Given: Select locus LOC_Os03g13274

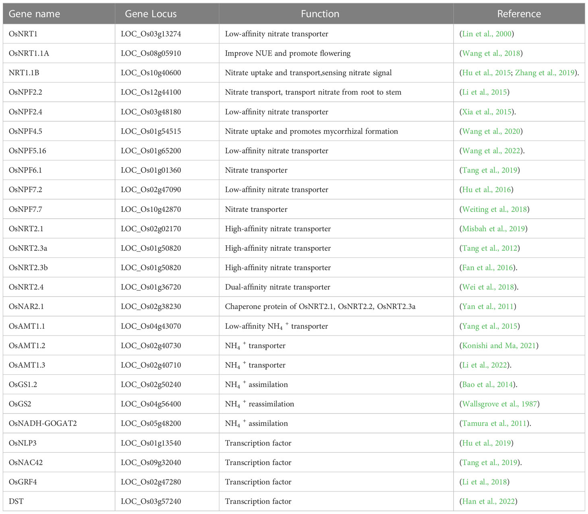Looking at the screenshot, I should pos(151,34).
